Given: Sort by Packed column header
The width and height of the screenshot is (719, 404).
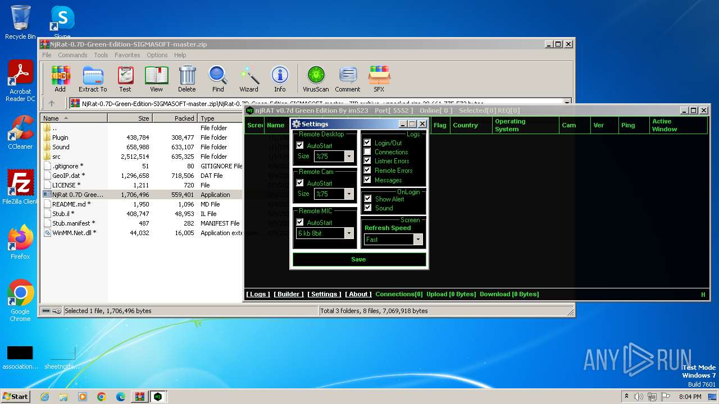Looking at the screenshot, I should 175,118.
